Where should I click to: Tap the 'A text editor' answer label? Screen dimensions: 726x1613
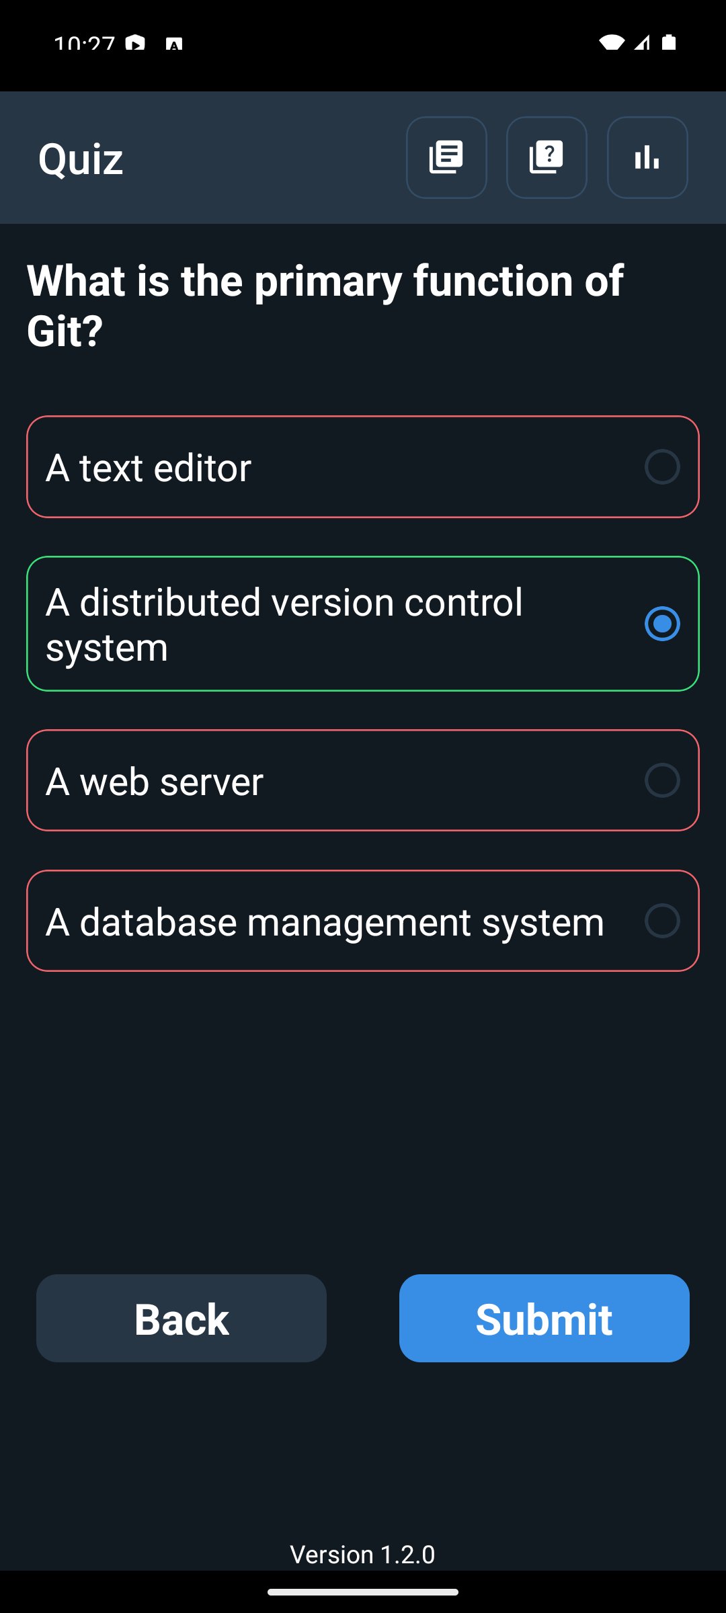coord(149,468)
